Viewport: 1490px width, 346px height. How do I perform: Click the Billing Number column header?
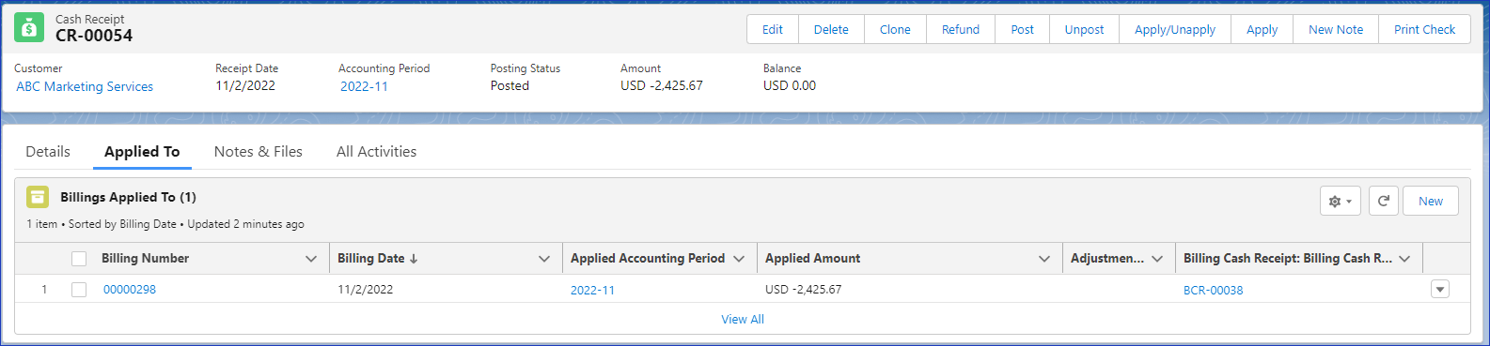pyautogui.click(x=145, y=258)
